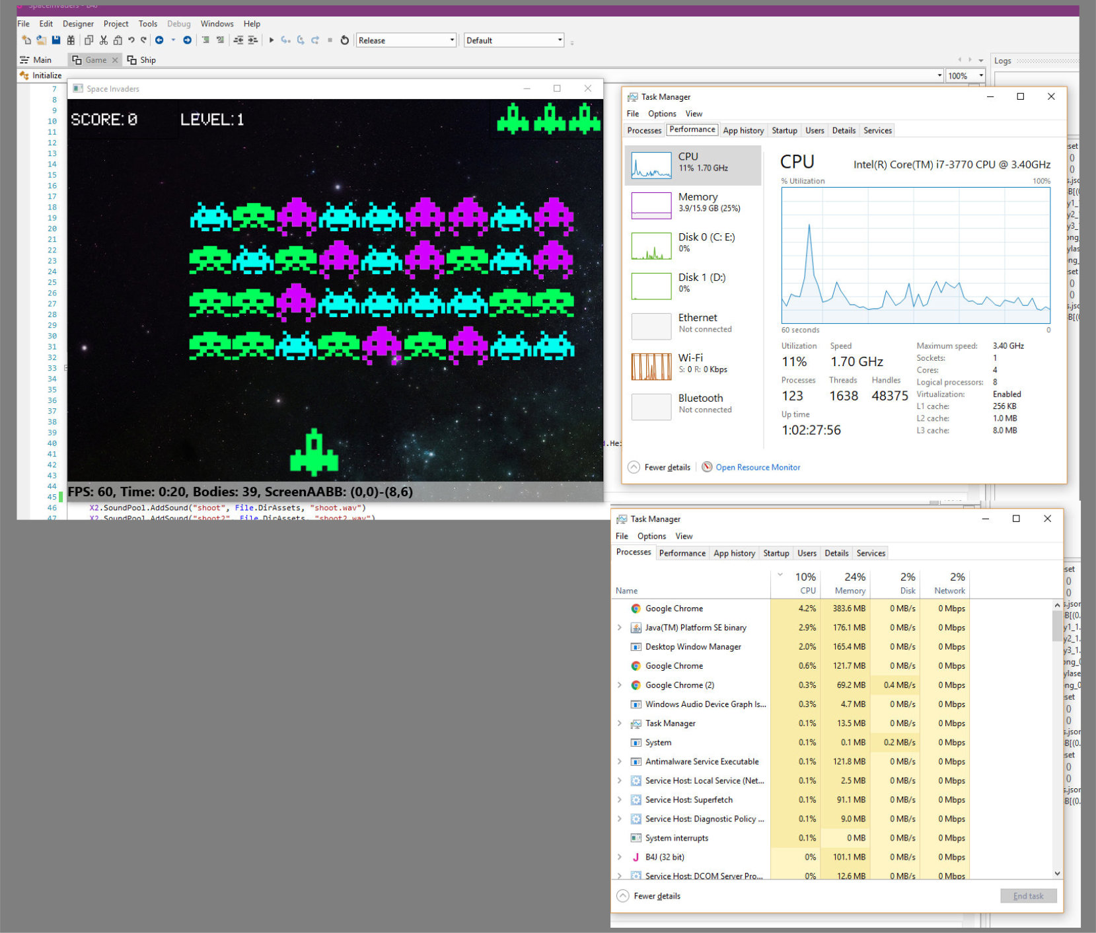This screenshot has width=1096, height=933.
Task: Sort processes by the Memory column header
Action: pos(846,583)
